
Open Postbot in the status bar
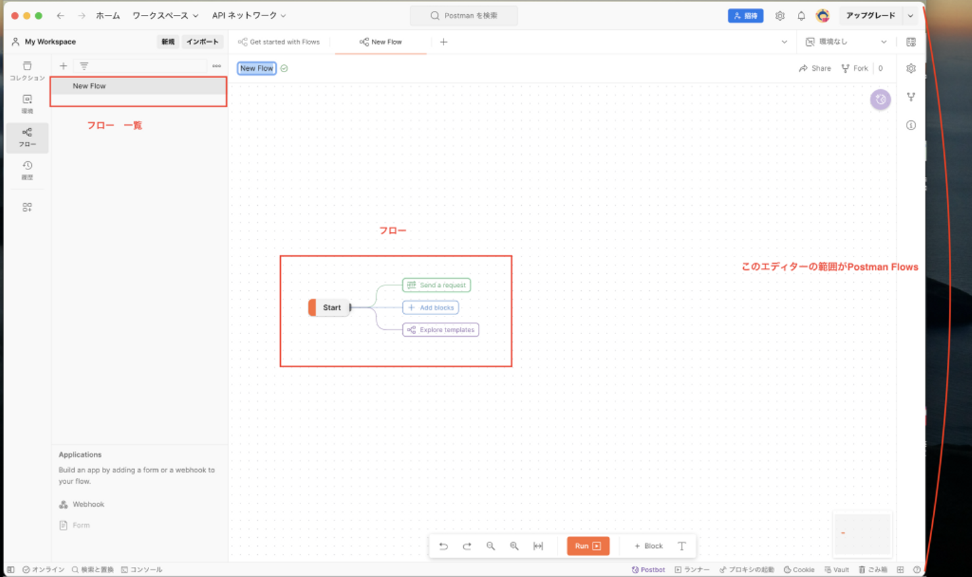[x=648, y=570]
